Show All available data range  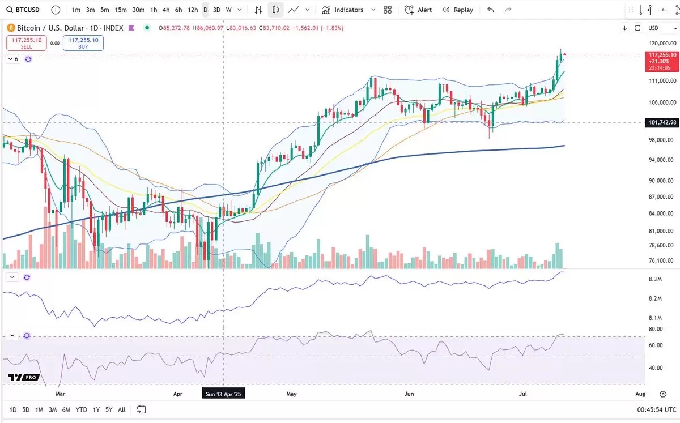(122, 409)
